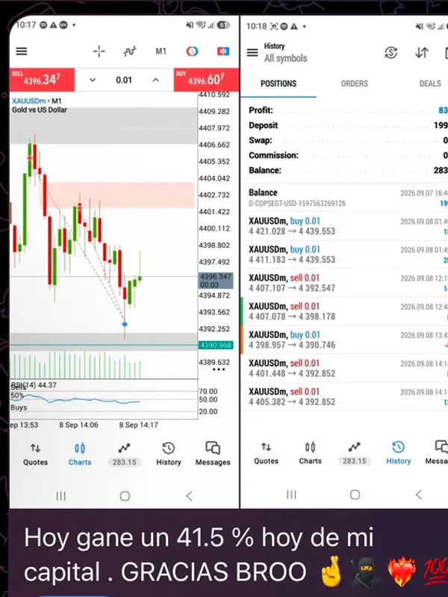The width and height of the screenshot is (448, 597).
Task: Click the XAUUSDm symbol label on chart
Action: pyautogui.click(x=28, y=101)
